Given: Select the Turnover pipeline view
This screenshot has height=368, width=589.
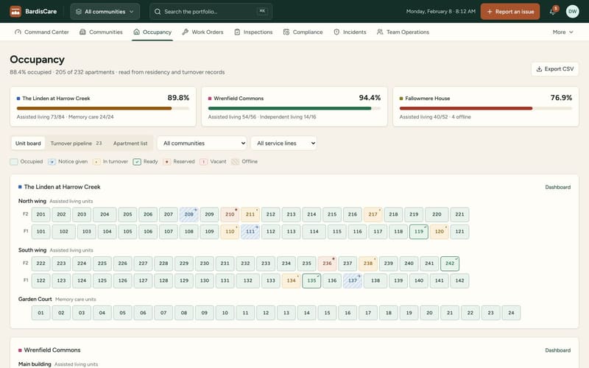Looking at the screenshot, I should (76, 143).
